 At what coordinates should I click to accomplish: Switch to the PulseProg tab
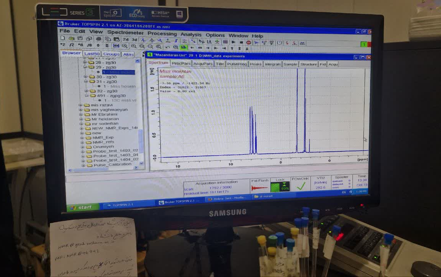pos(237,64)
